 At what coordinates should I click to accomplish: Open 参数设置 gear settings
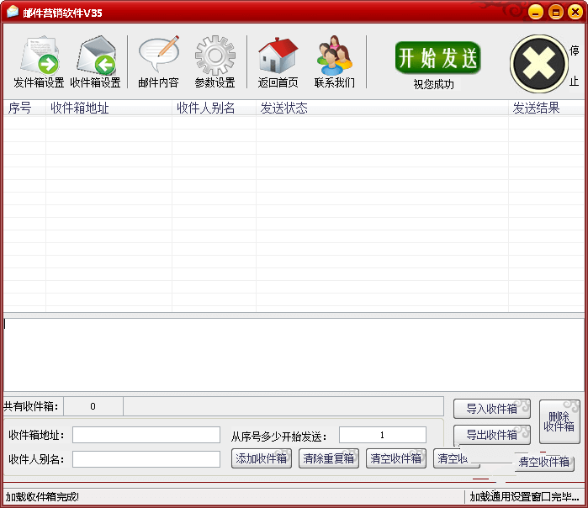tap(215, 62)
